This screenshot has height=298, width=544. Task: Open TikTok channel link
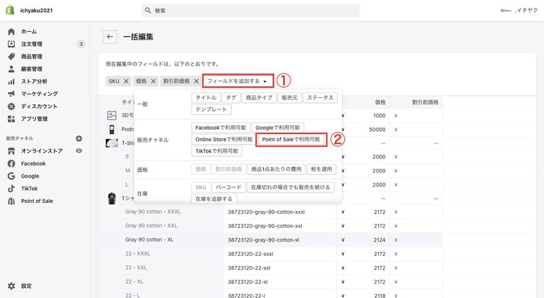pos(29,188)
